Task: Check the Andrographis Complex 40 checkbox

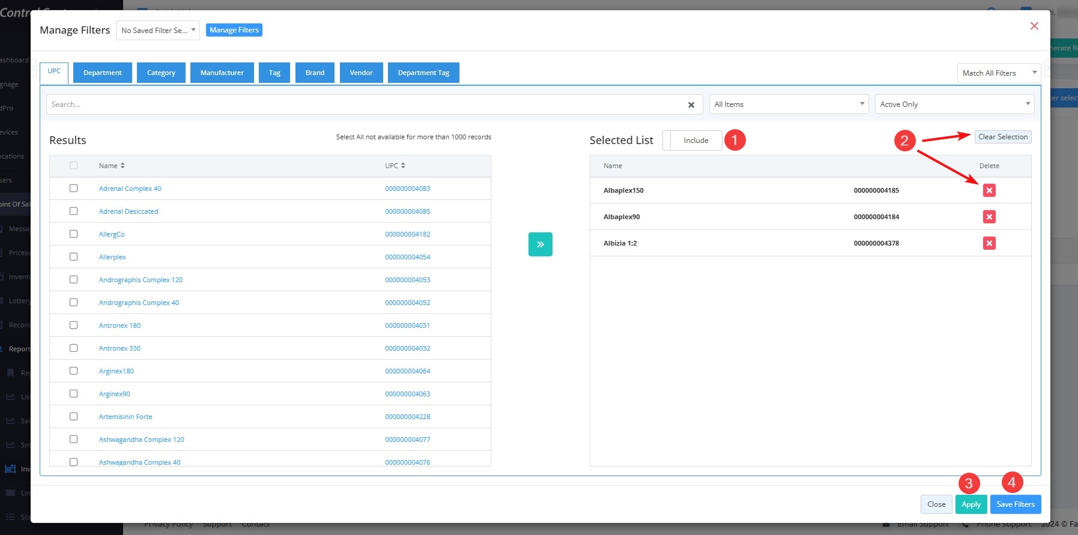Action: [x=73, y=303]
